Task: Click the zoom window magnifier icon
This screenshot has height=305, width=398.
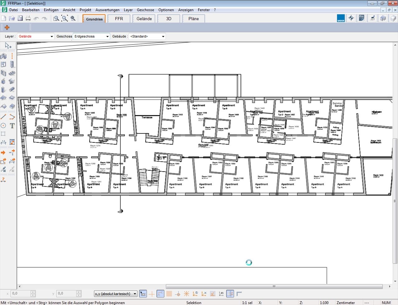Action: [56, 19]
